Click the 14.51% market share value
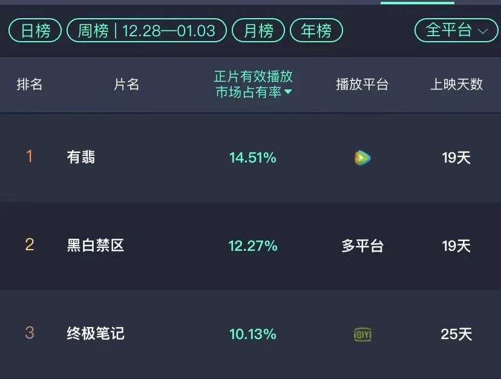The image size is (501, 379). tap(253, 158)
